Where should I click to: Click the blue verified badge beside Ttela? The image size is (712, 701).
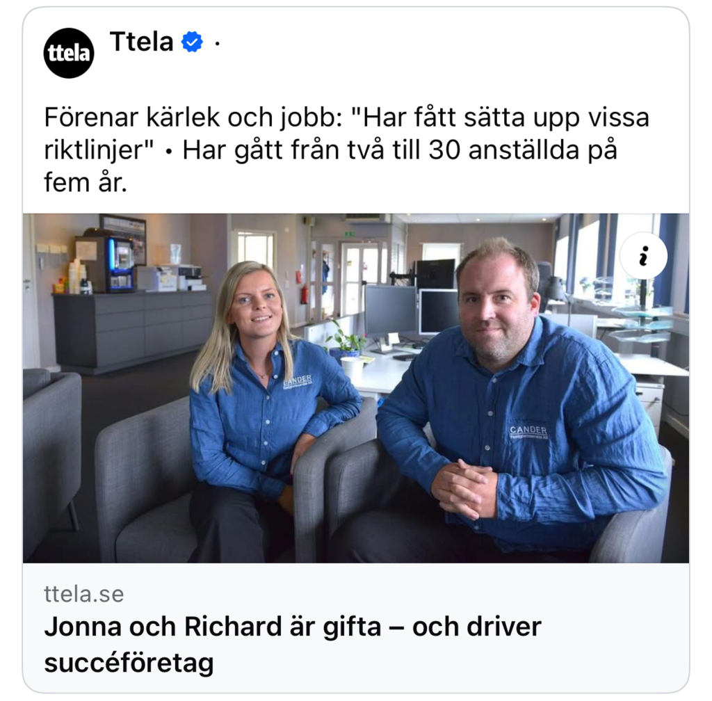point(192,42)
